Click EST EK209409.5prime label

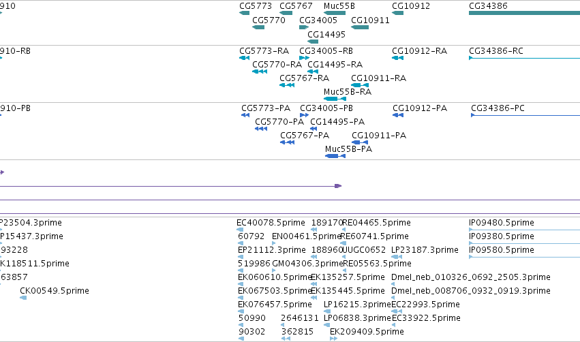367,332
